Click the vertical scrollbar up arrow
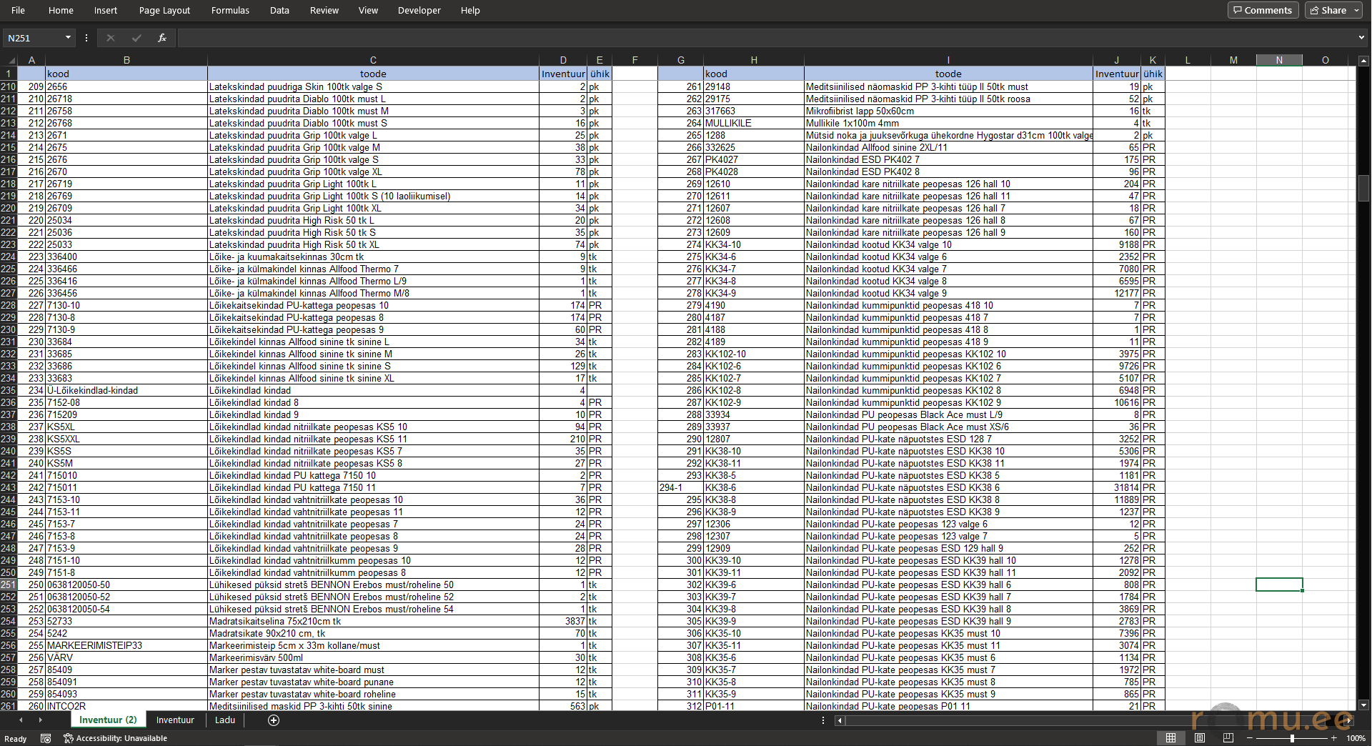Viewport: 1372px width, 746px height. click(1363, 61)
